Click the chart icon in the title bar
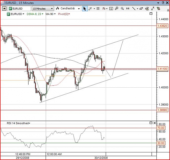Image resolution: width=170 pixels, height=160 pixels. 2,3
